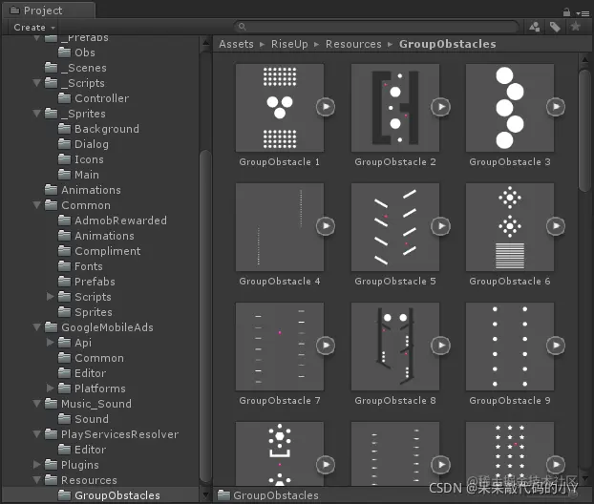
Task: Select the AdmobRewarded folder
Action: point(113,220)
